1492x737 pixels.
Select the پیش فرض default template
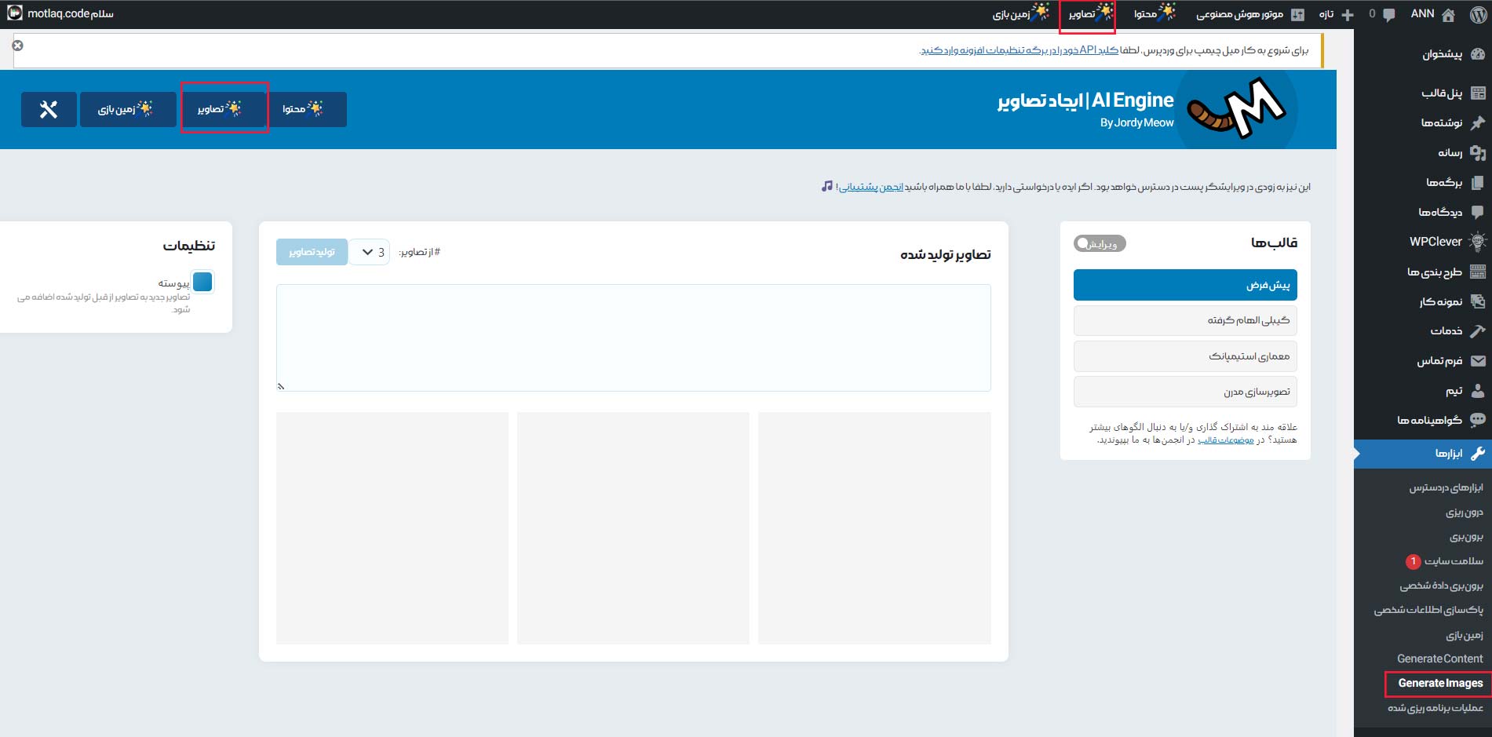click(x=1184, y=285)
